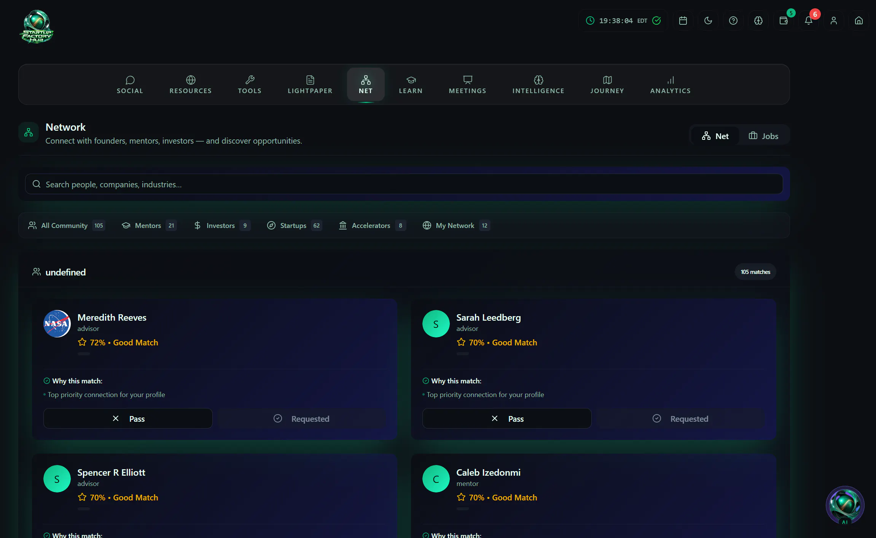Go to the Lightpaper tab
Screen dimensions: 876x538
click(310, 85)
